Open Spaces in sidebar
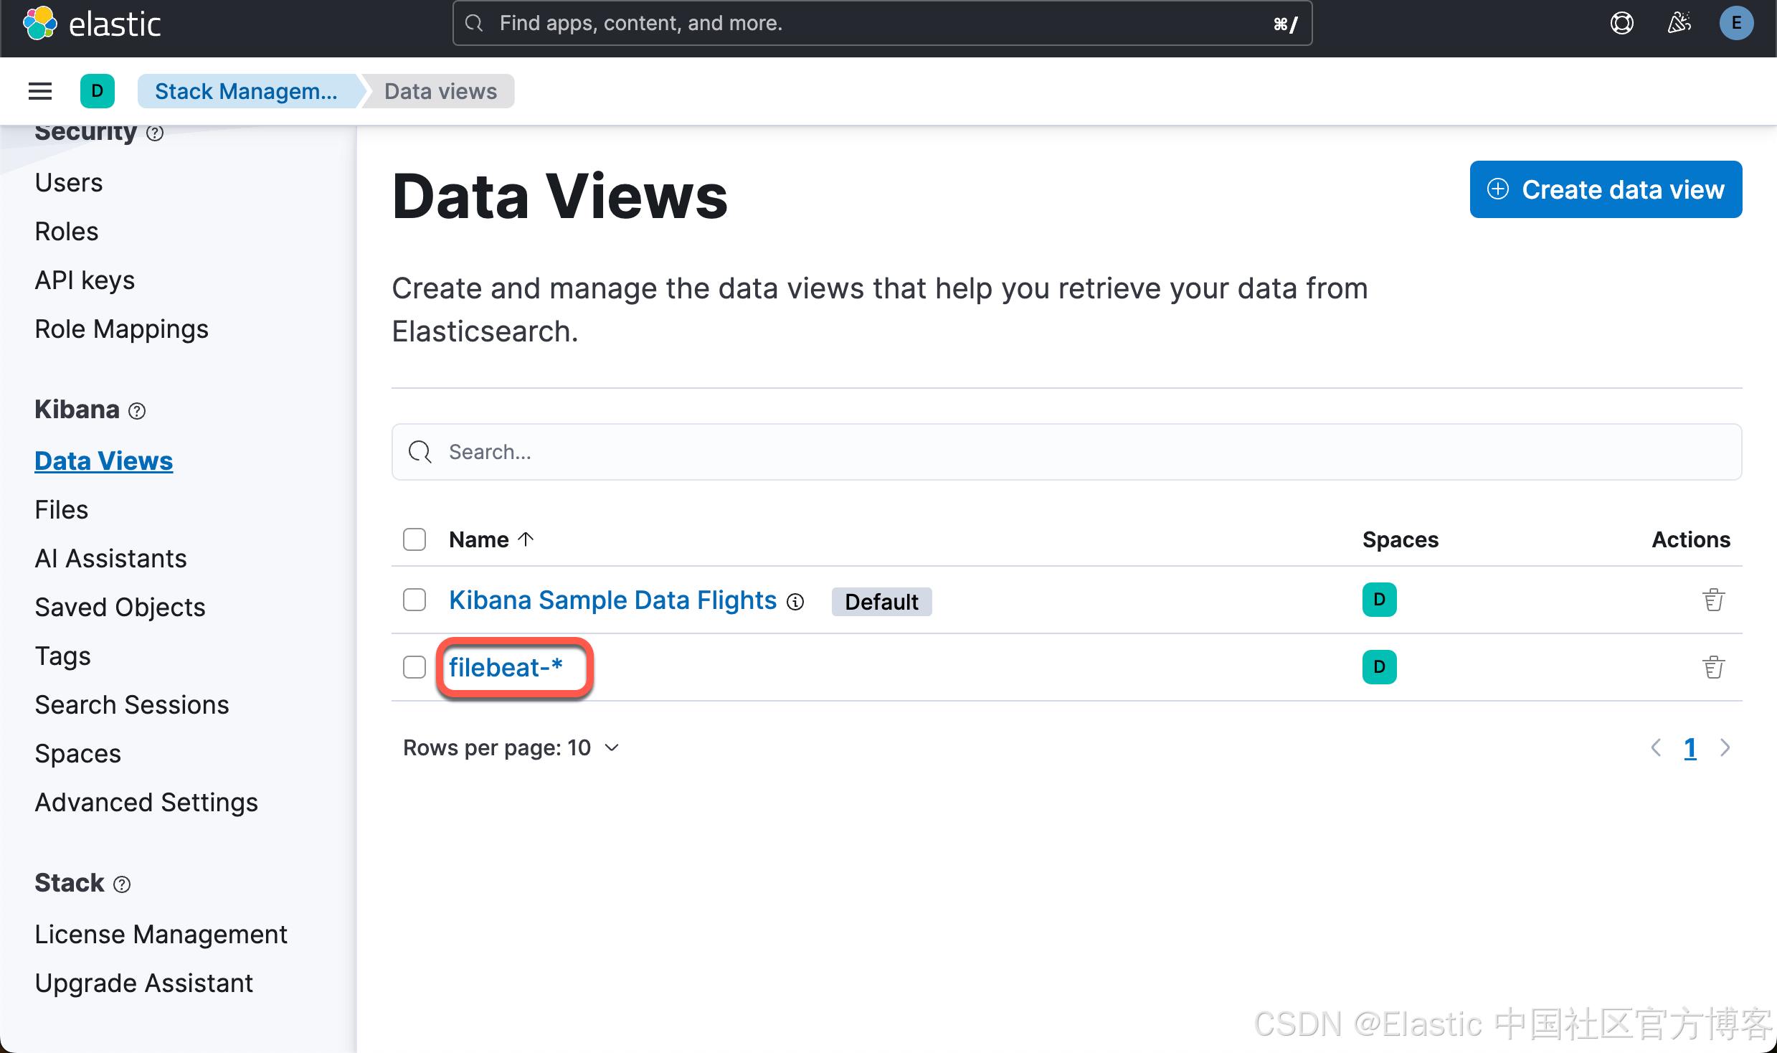The height and width of the screenshot is (1053, 1777). click(78, 753)
